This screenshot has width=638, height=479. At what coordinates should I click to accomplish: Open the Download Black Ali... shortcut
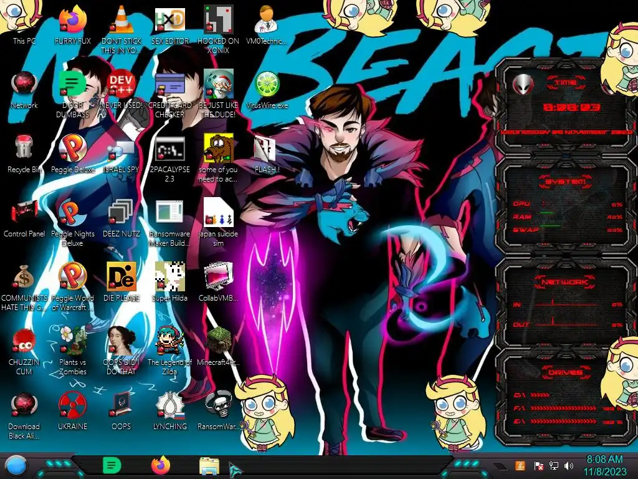tap(24, 415)
